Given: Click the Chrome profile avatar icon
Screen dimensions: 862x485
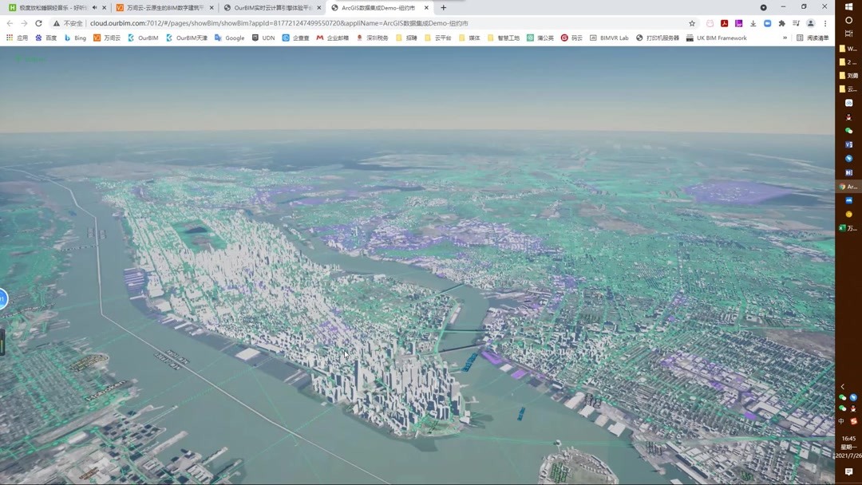Looking at the screenshot, I should click(810, 23).
